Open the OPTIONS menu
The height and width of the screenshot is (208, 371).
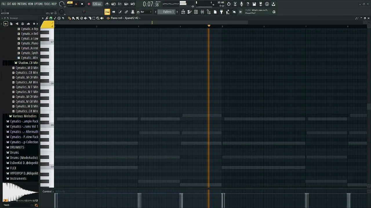39,4
